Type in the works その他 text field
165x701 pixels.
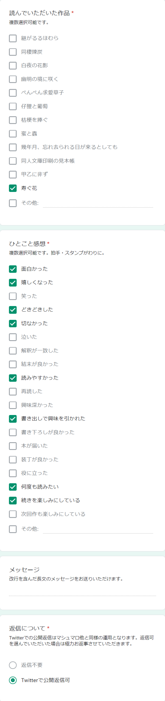[x=98, y=203]
